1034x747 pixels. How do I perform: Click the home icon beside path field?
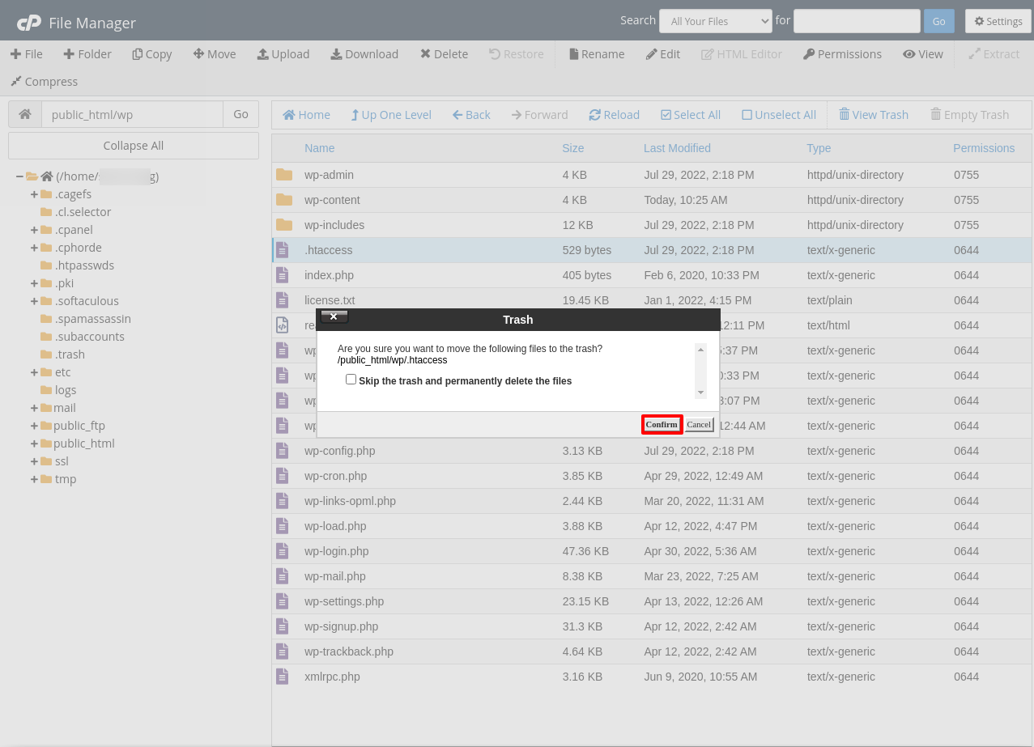[25, 114]
